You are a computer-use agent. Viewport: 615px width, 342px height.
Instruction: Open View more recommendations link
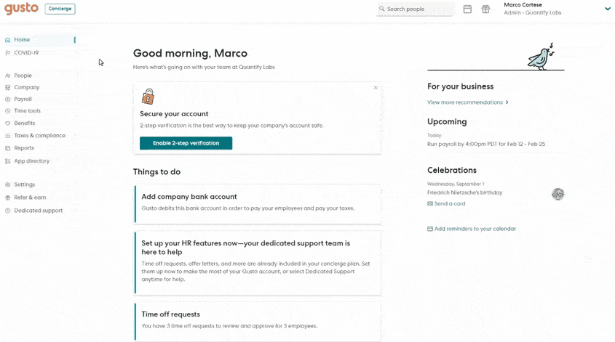coord(465,102)
